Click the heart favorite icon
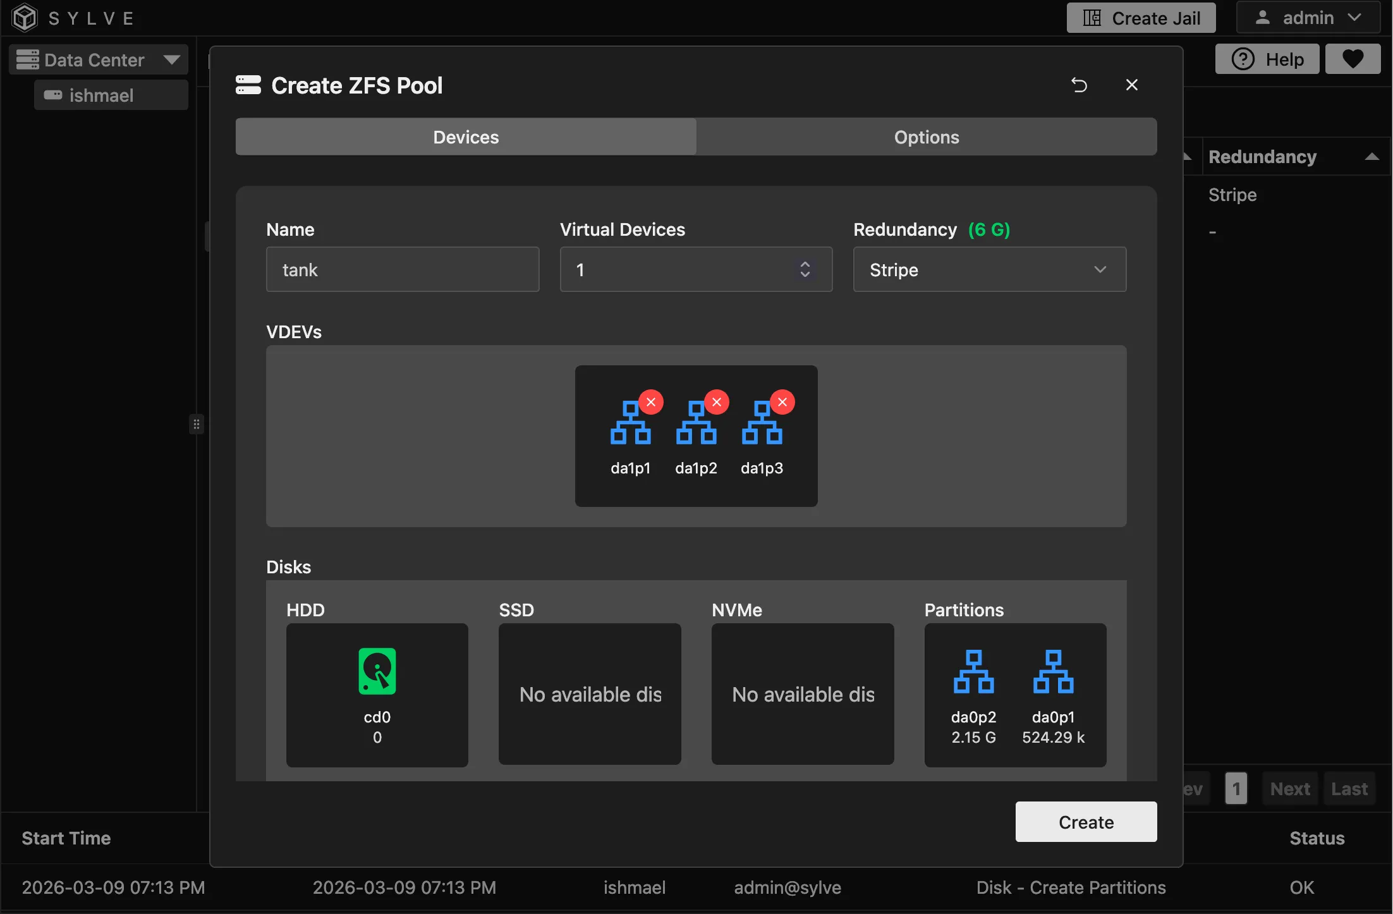This screenshot has height=914, width=1393. pos(1353,59)
